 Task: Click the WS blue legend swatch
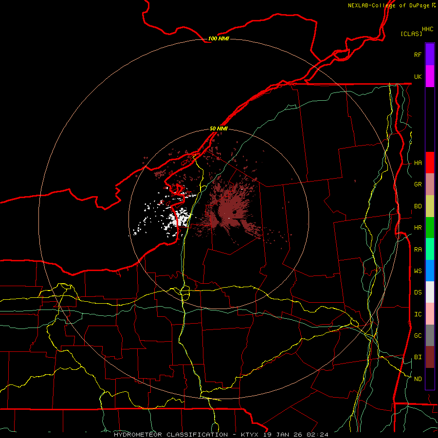tap(430, 271)
